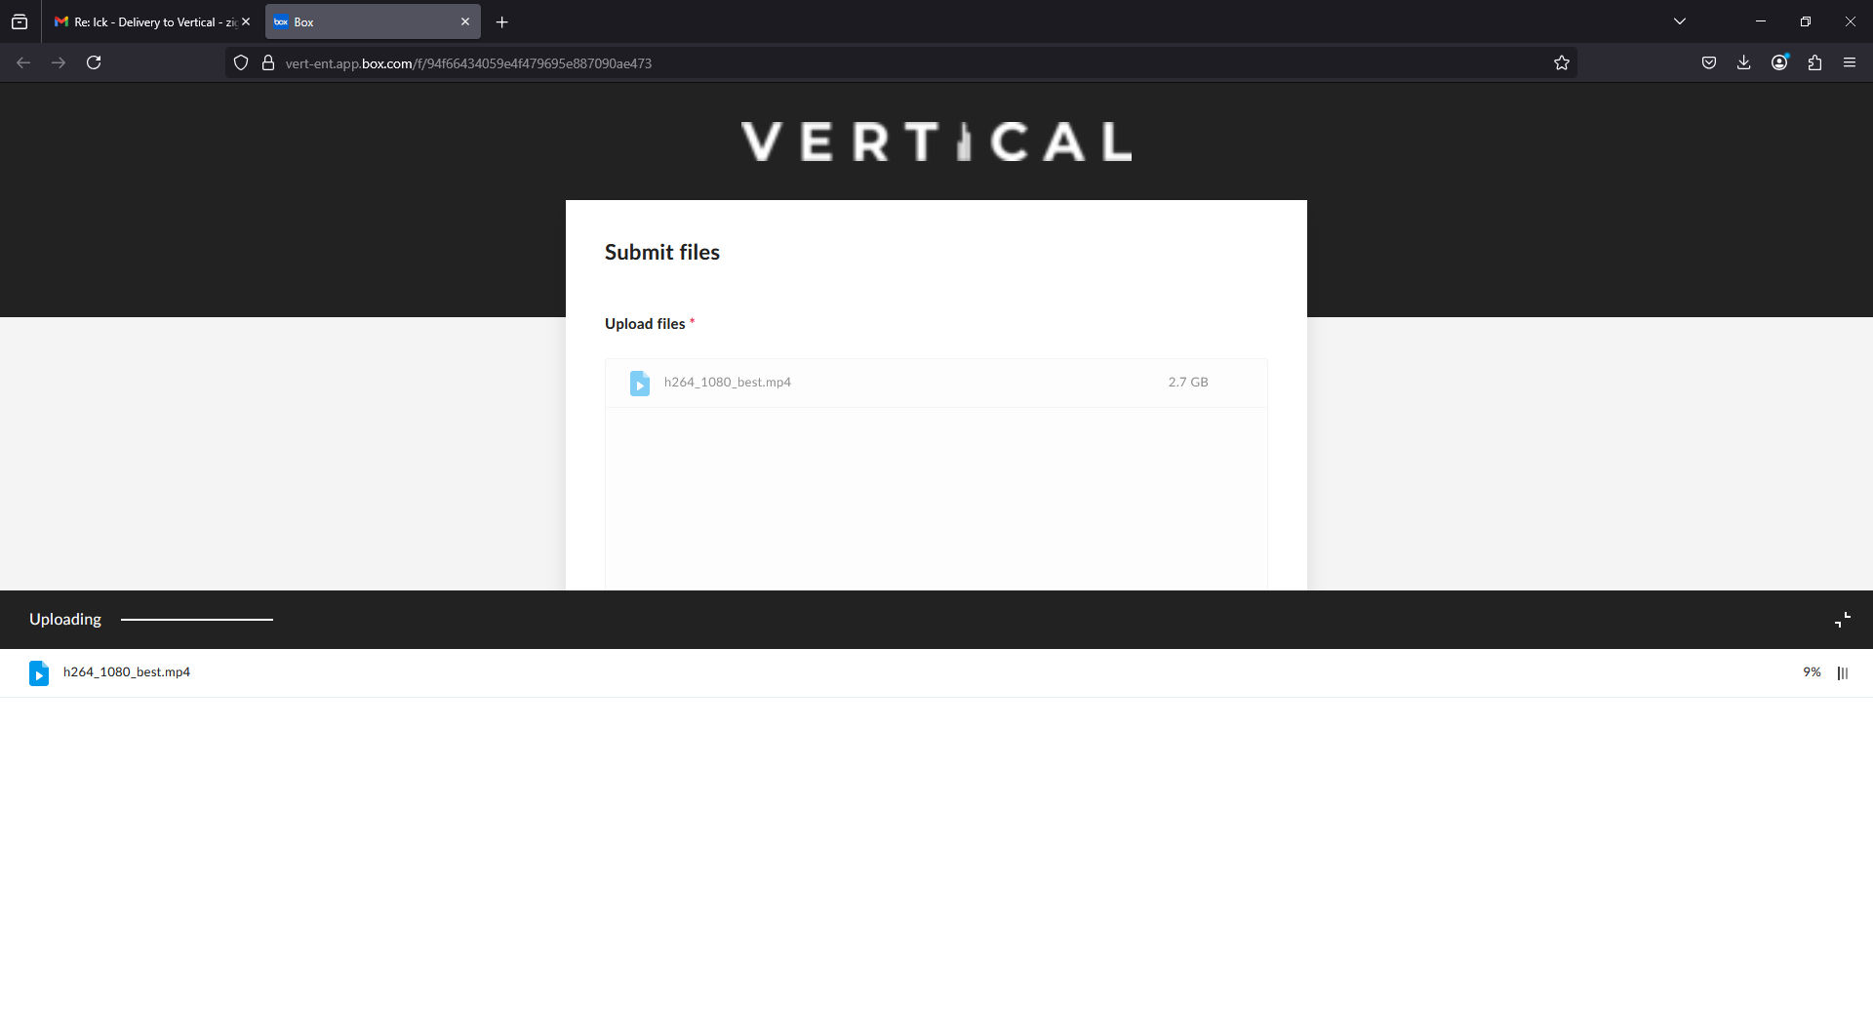Image resolution: width=1873 pixels, height=1015 pixels.
Task: Restore down the browser window
Action: pos(1806,21)
